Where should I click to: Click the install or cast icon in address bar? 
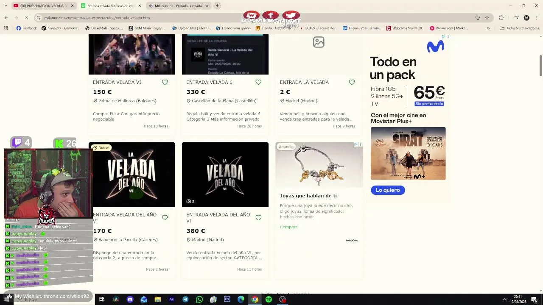coord(478,18)
